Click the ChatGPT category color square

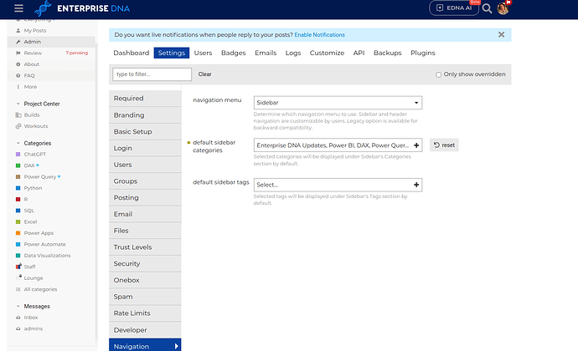(x=18, y=154)
